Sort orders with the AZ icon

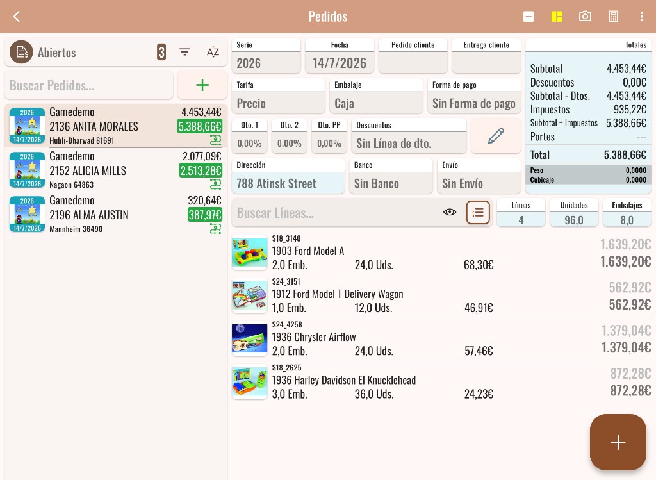point(213,52)
